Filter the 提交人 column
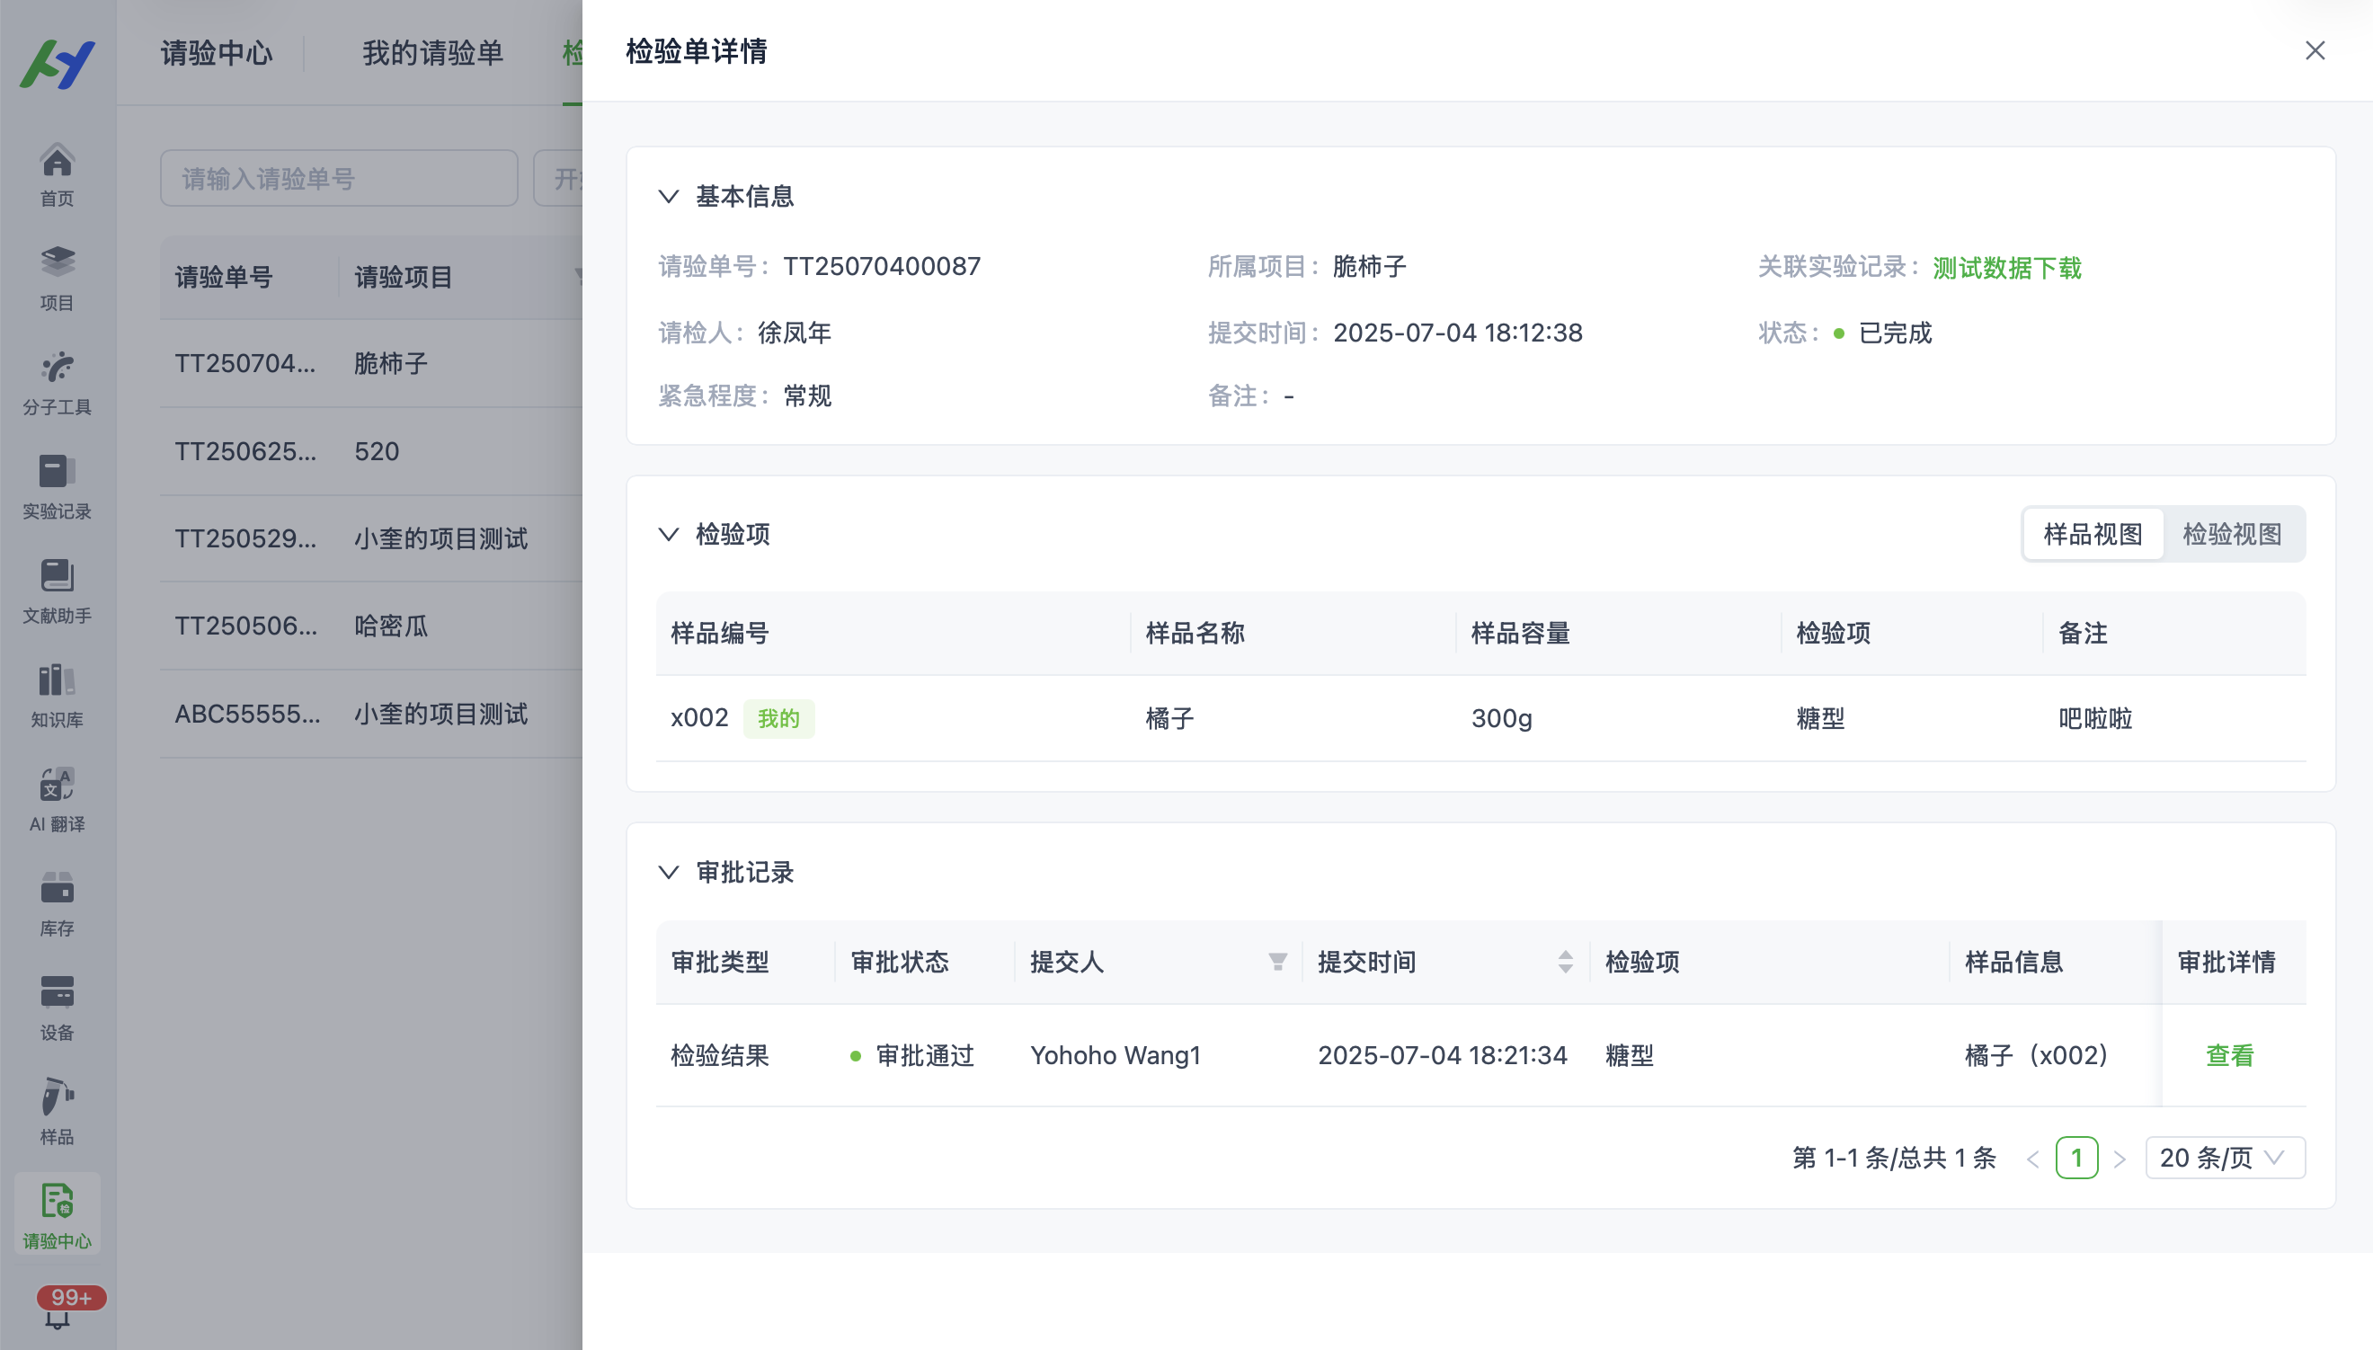2373x1350 pixels. pos(1277,962)
